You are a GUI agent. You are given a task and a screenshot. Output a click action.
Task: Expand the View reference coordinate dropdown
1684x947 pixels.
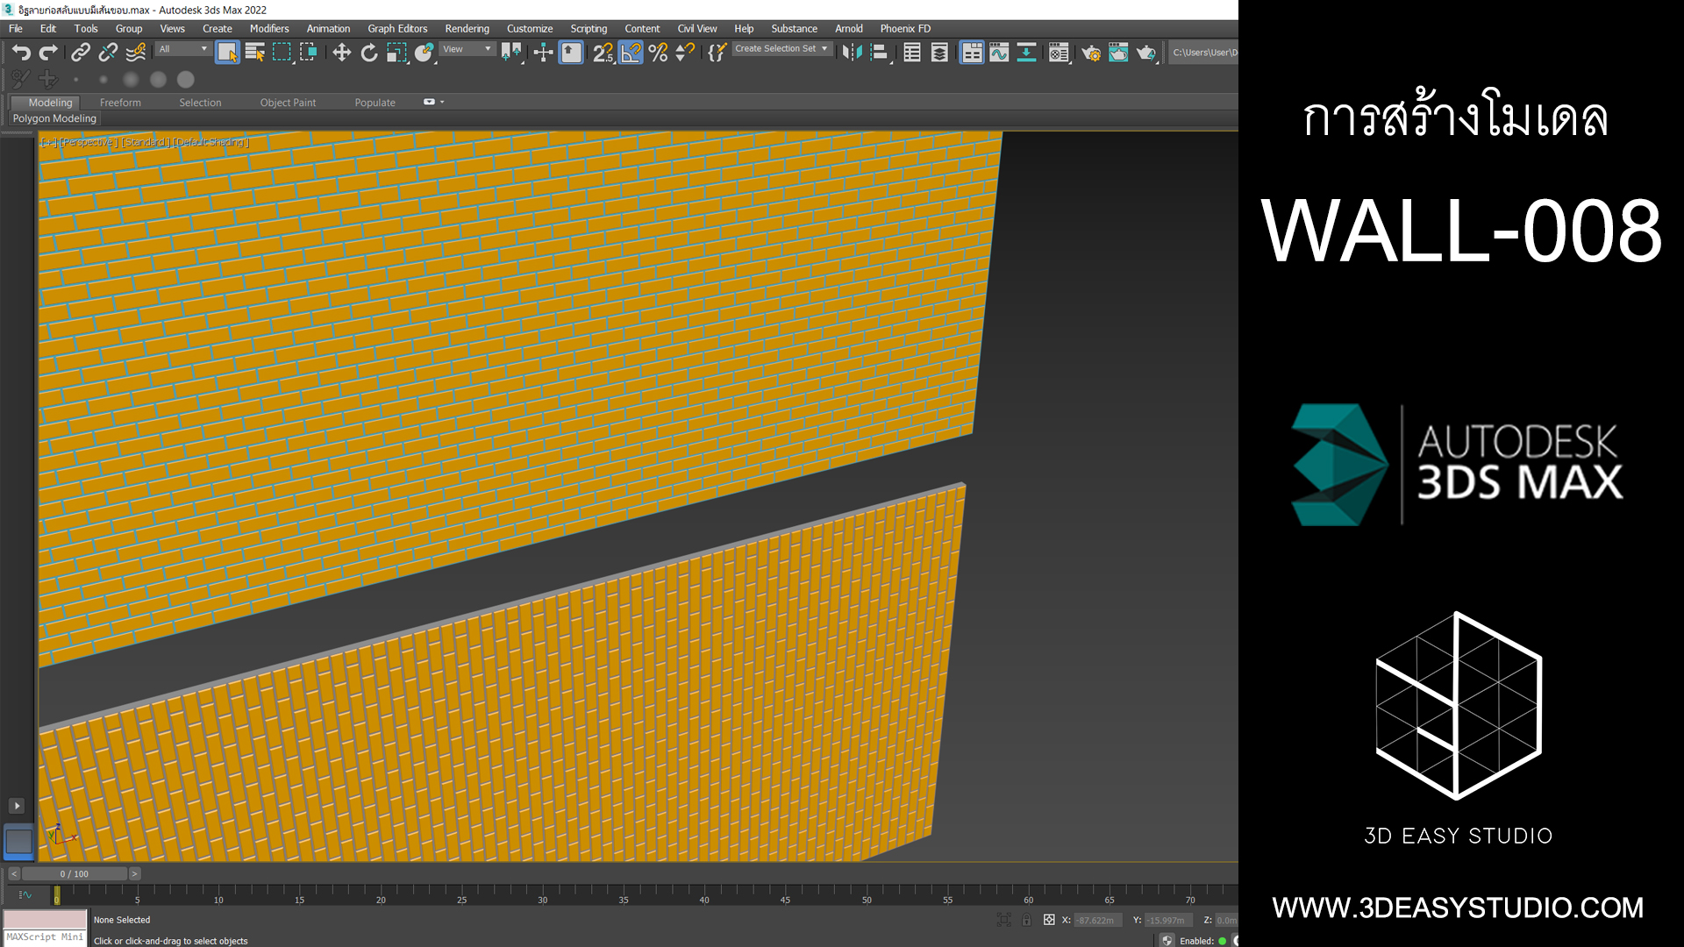[467, 49]
